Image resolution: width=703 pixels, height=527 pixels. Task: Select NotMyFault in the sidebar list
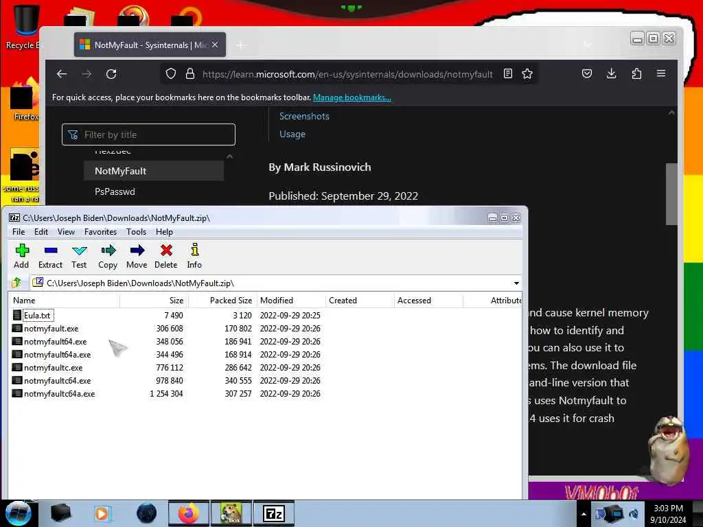[154, 171]
